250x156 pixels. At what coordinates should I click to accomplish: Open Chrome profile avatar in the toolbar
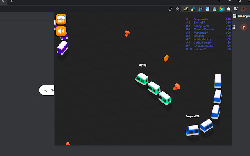coord(243,9)
